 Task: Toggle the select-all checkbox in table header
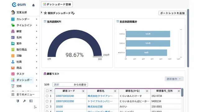47,91
